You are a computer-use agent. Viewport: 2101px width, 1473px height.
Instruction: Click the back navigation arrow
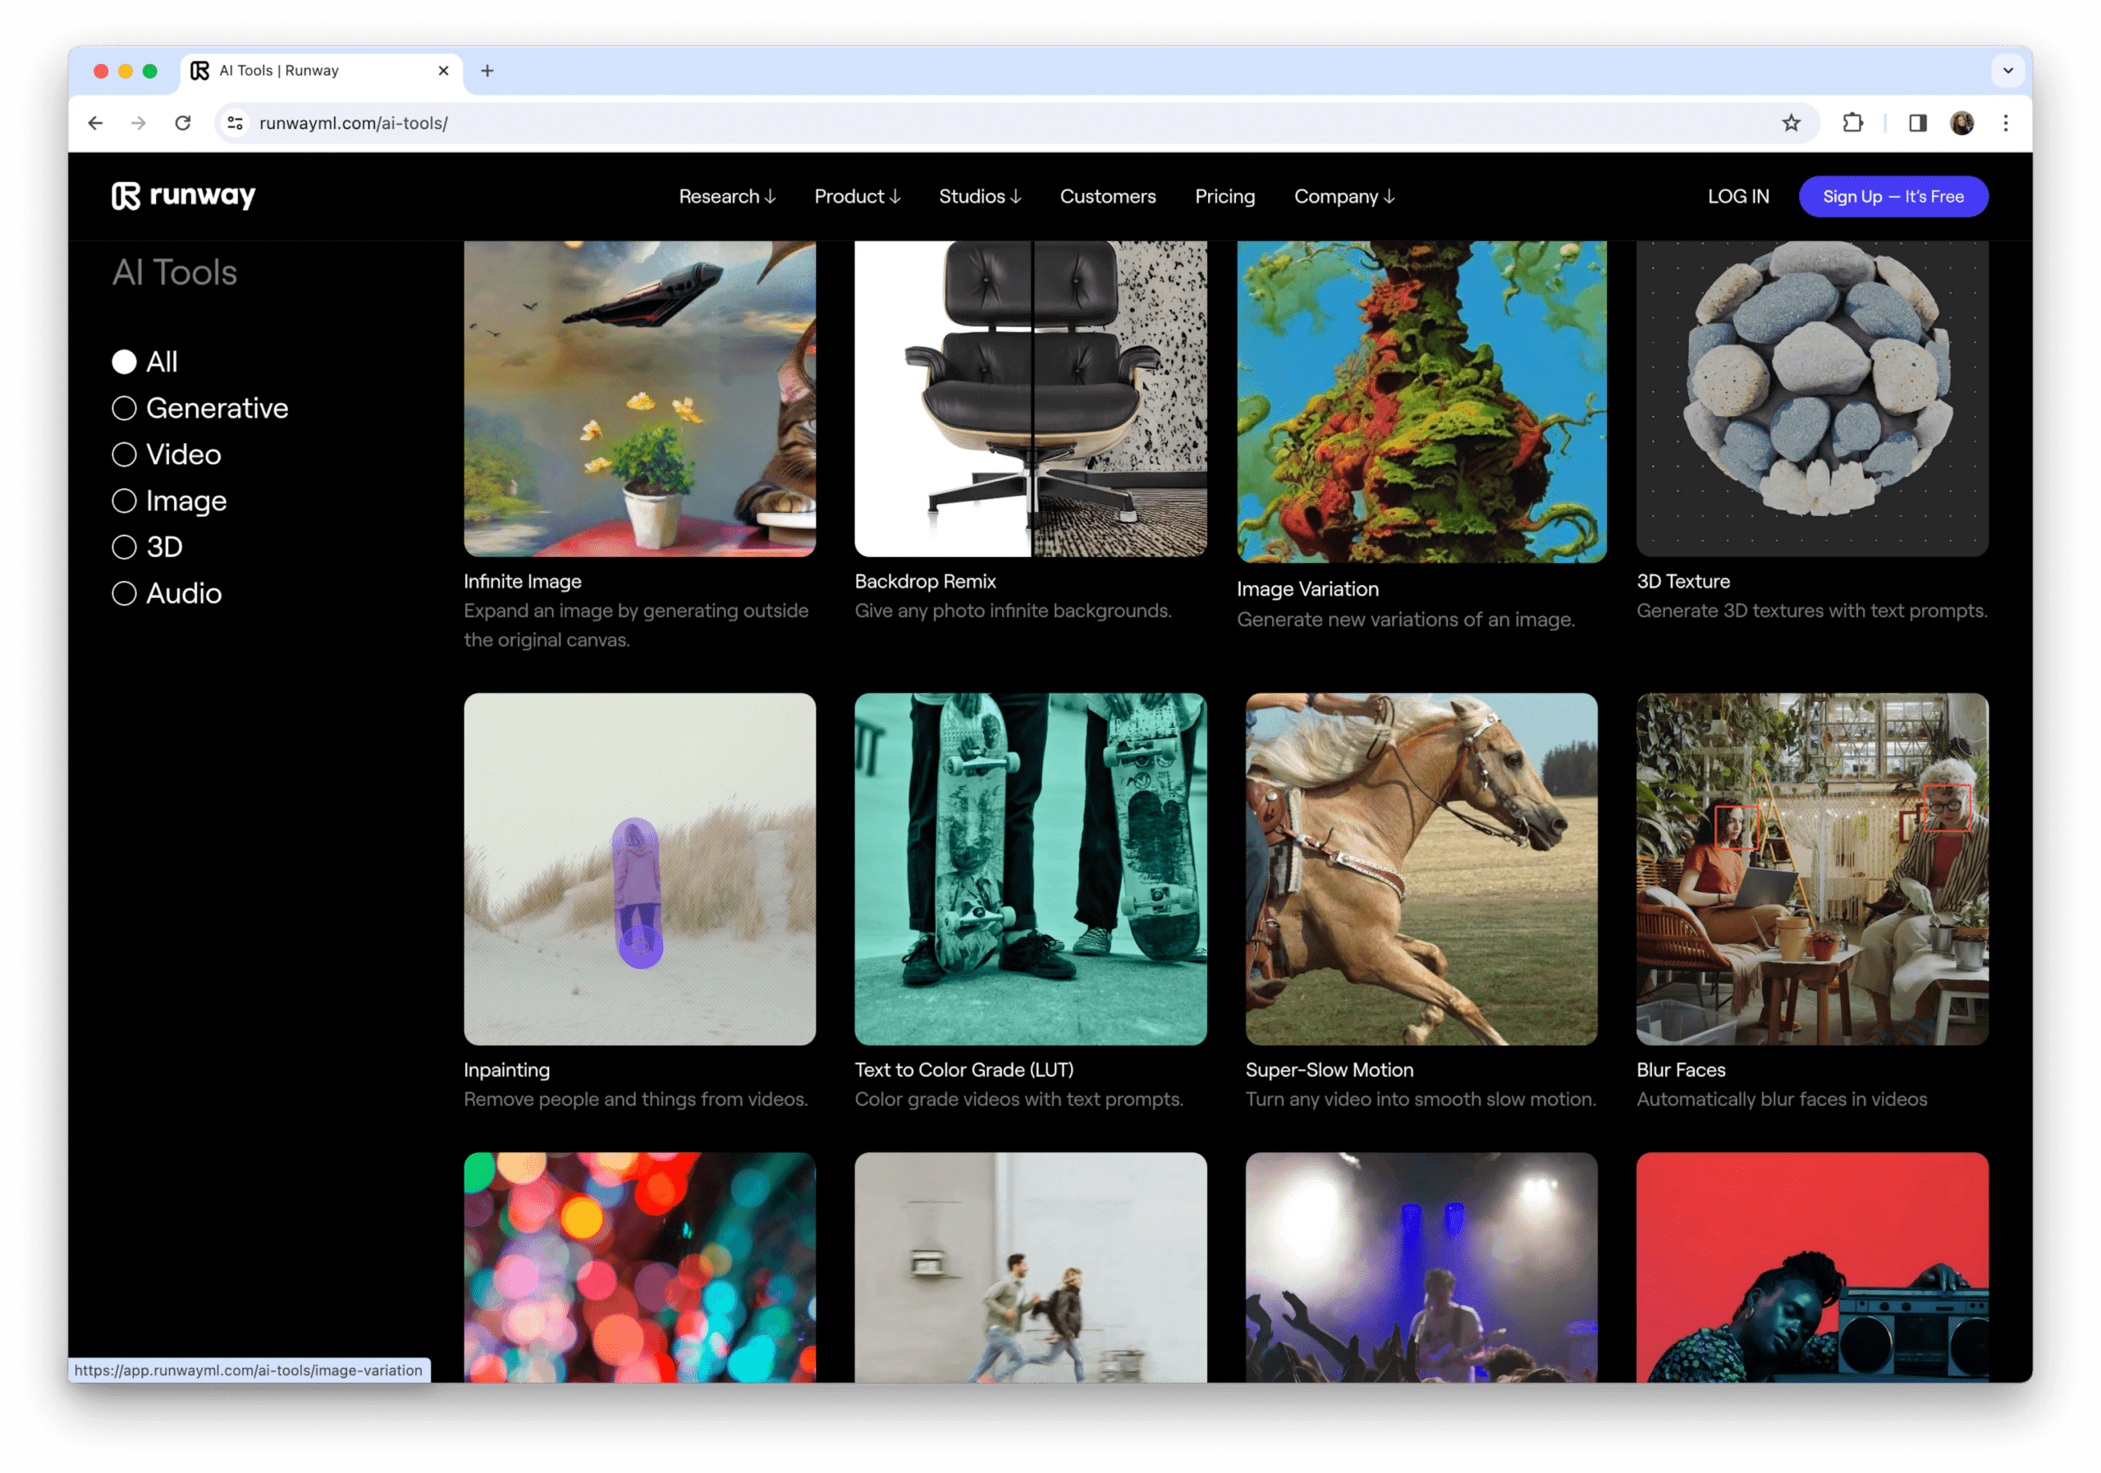[x=96, y=122]
